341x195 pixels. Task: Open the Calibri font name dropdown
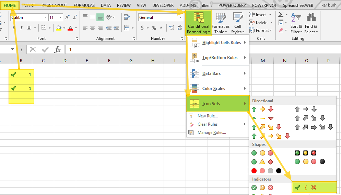[x=46, y=18]
